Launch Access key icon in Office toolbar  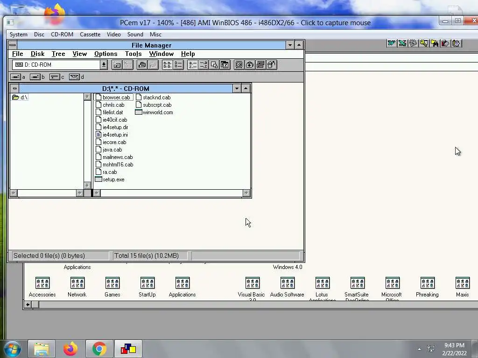point(424,43)
